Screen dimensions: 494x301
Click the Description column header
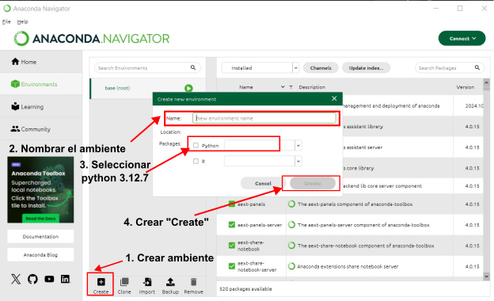[x=312, y=87]
